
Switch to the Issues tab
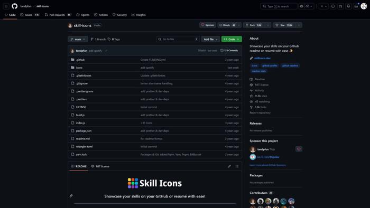[x=30, y=15]
